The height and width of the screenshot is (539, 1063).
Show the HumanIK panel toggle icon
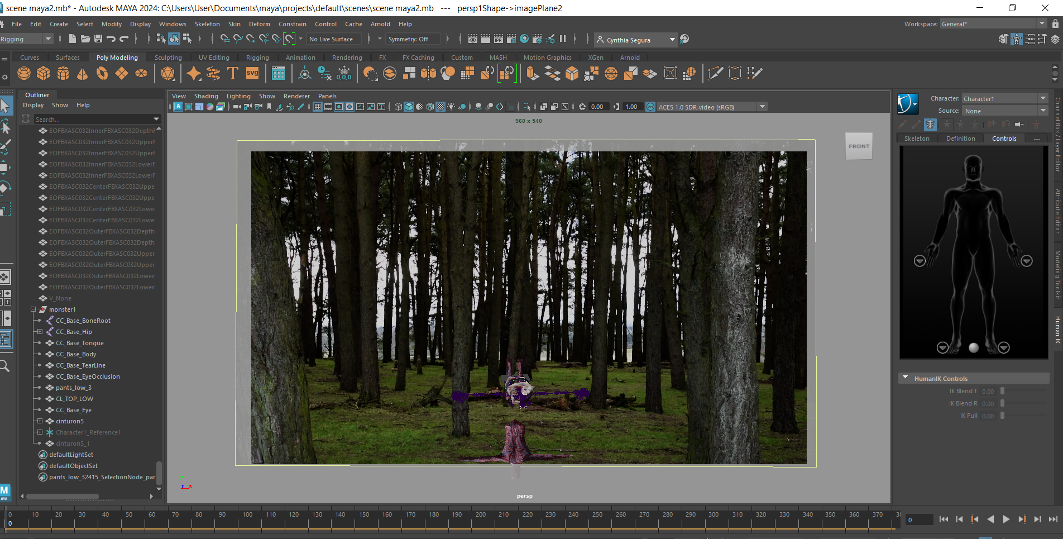[x=1017, y=39]
